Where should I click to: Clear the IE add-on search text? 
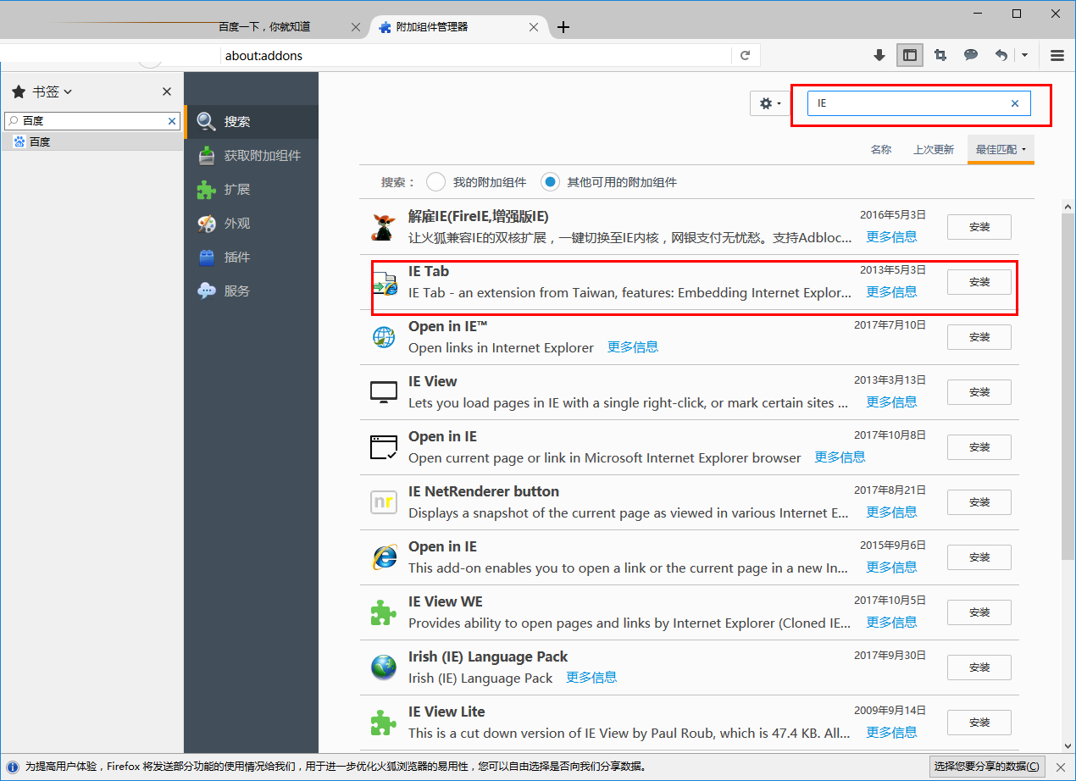(x=1015, y=103)
